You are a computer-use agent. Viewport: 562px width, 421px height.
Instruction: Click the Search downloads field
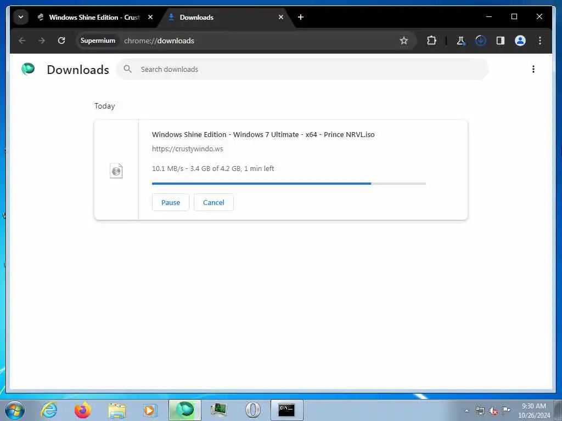(x=303, y=69)
